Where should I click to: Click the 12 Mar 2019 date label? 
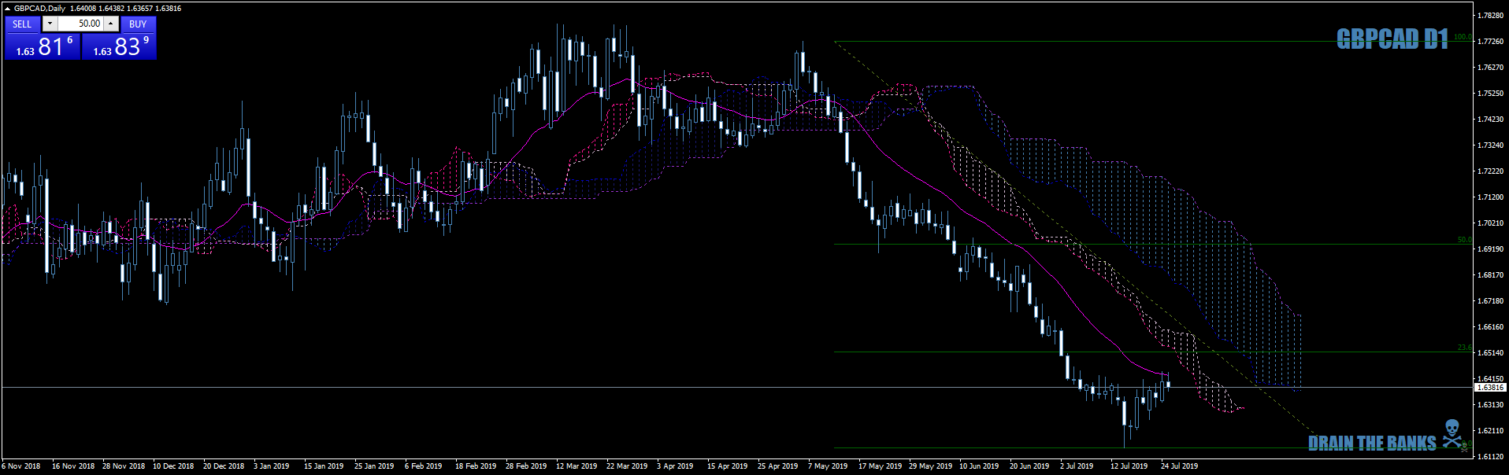coord(577,466)
